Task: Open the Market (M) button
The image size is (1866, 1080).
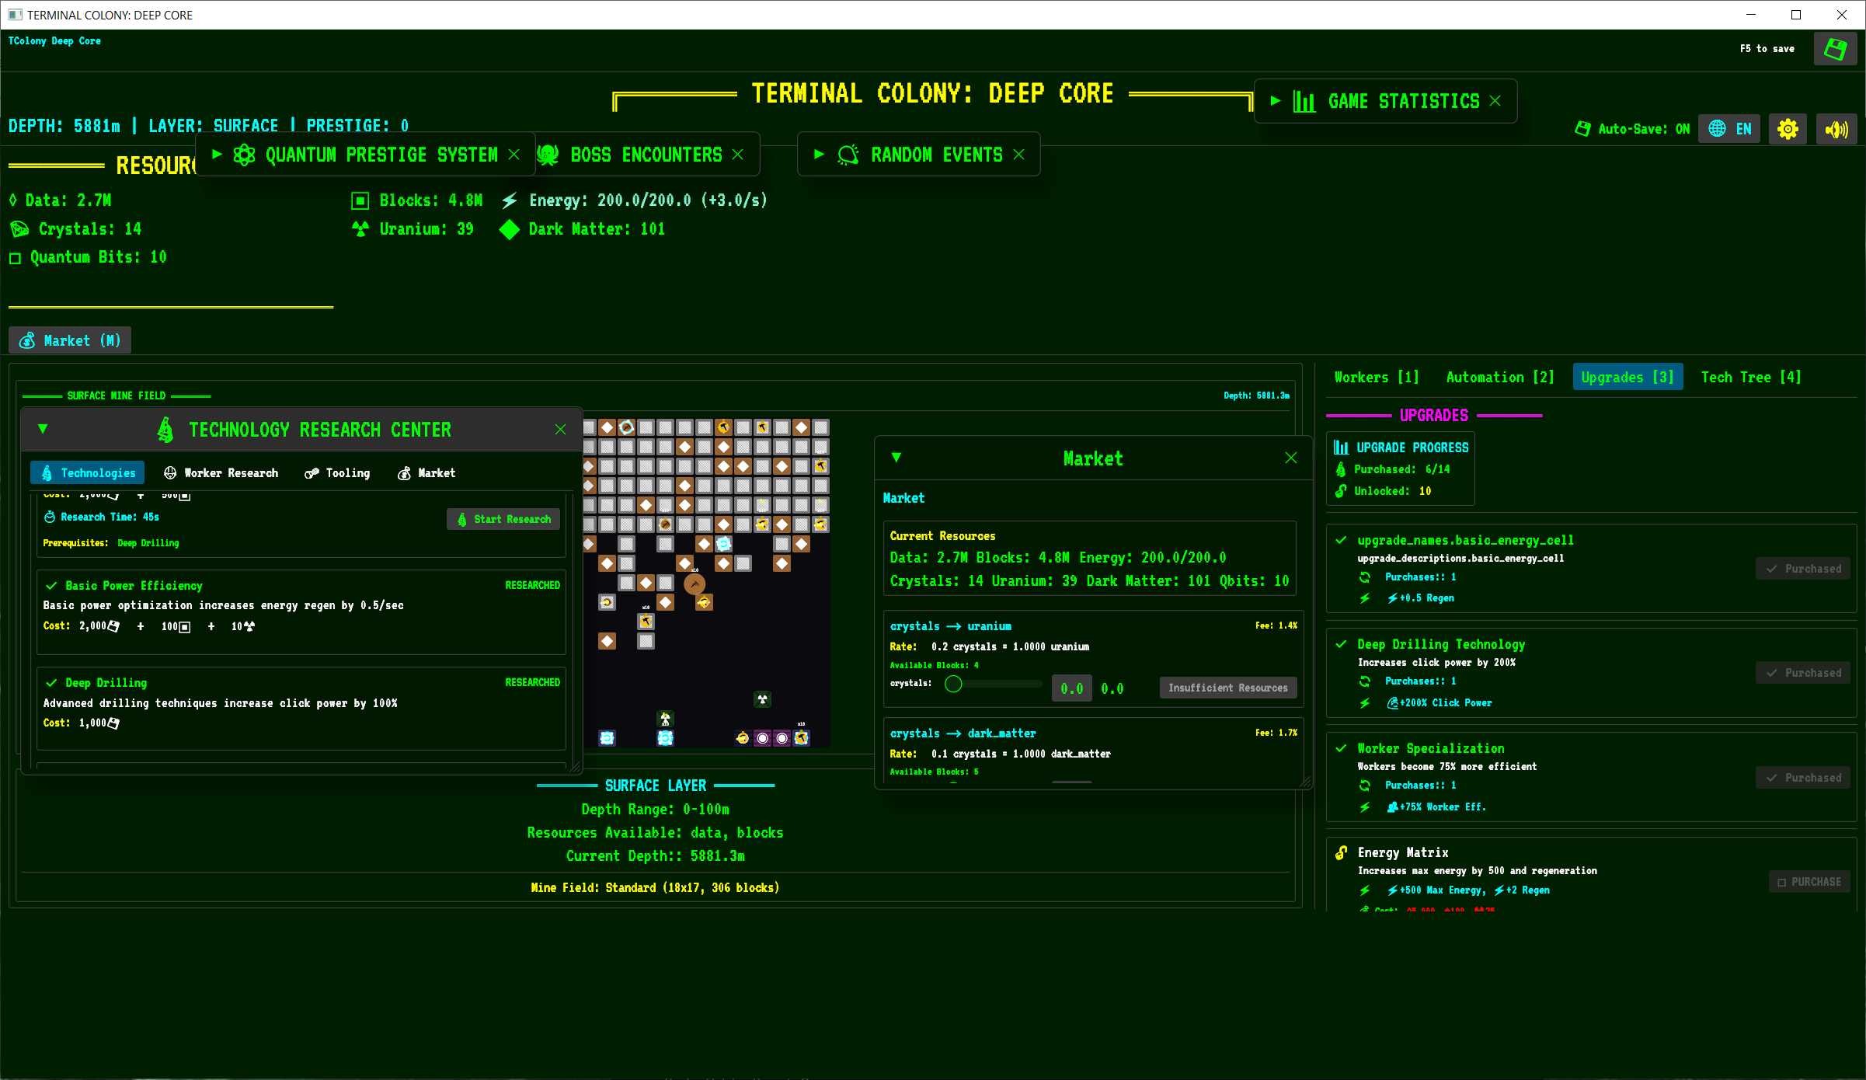Action: tap(70, 340)
